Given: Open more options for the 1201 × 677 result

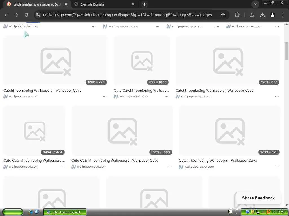Looking at the screenshot, I should coord(277,96).
